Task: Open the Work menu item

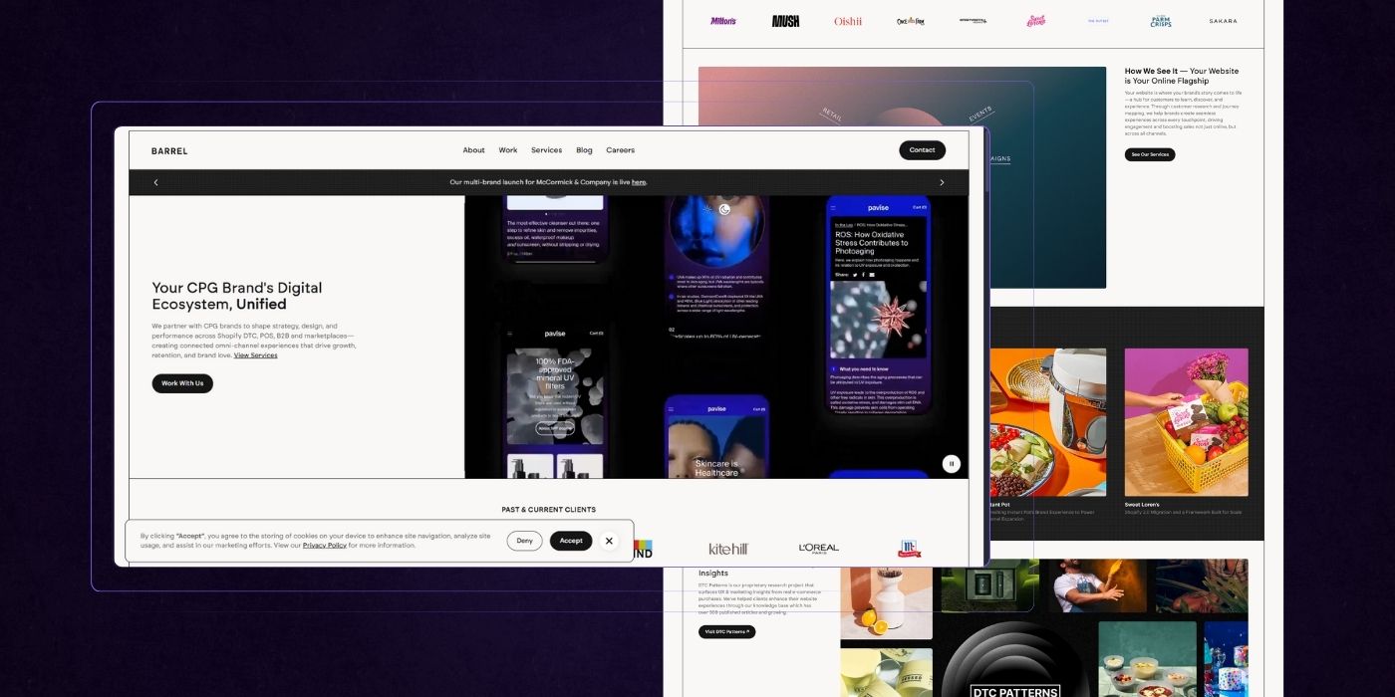Action: (x=508, y=150)
